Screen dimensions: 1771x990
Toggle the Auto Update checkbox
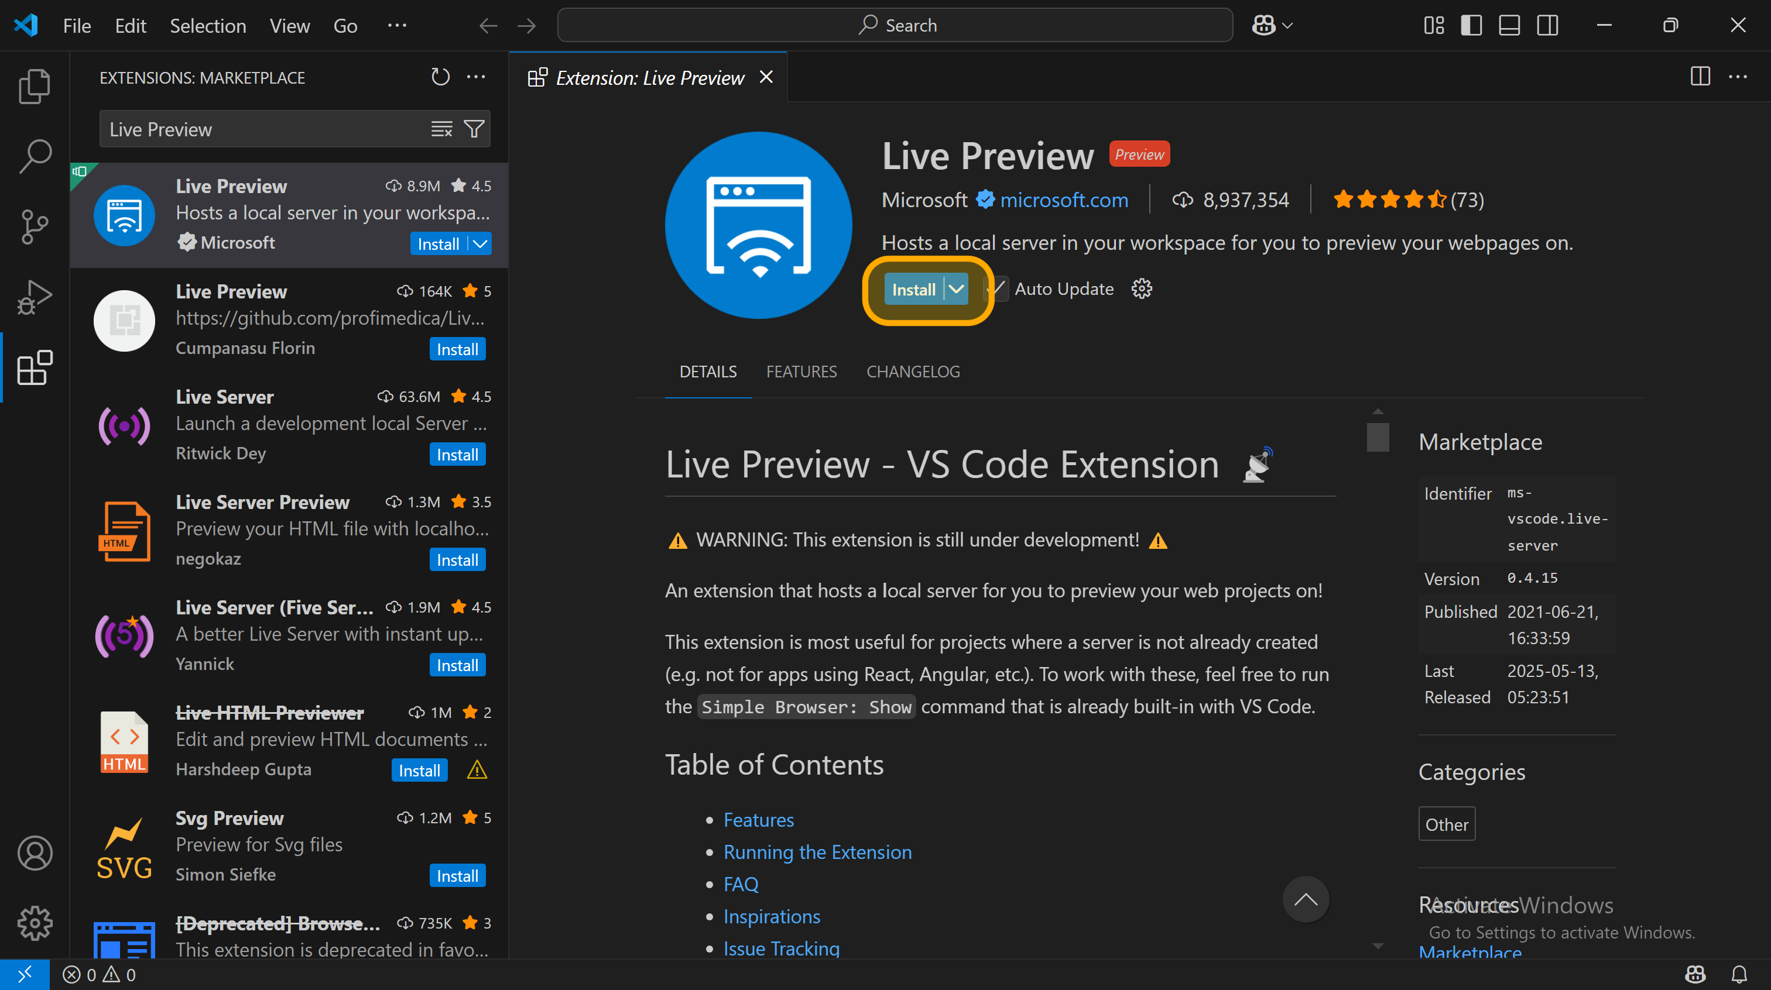point(997,288)
